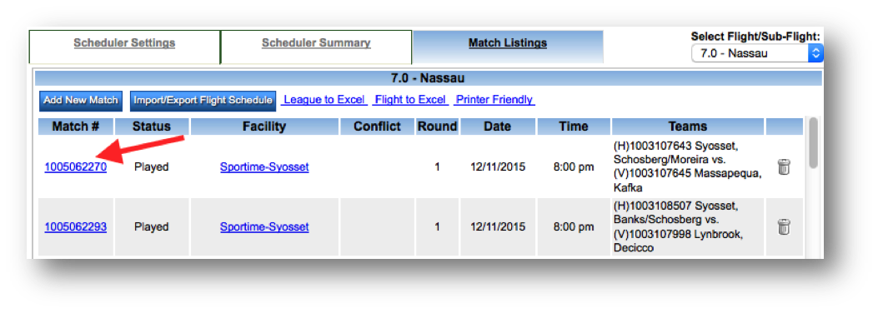Click the Match # column header
The height and width of the screenshot is (313, 878).
(76, 127)
